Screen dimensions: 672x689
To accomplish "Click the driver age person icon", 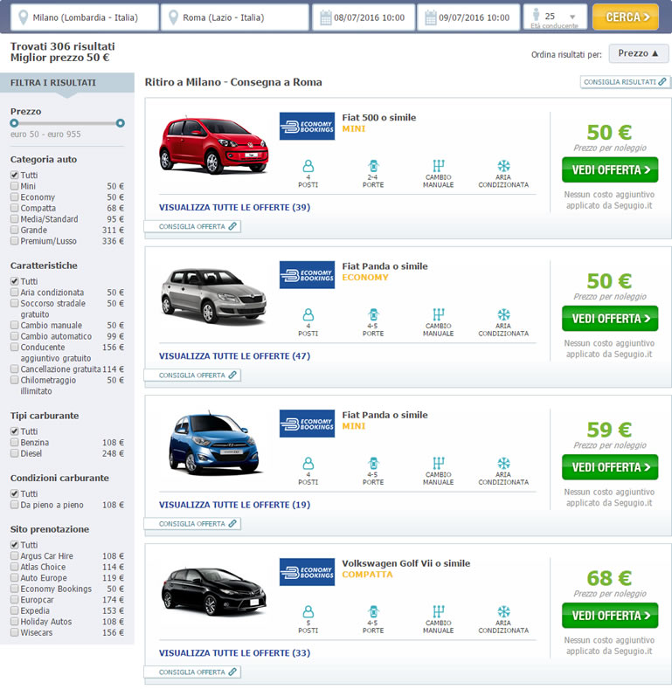I will click(x=536, y=14).
